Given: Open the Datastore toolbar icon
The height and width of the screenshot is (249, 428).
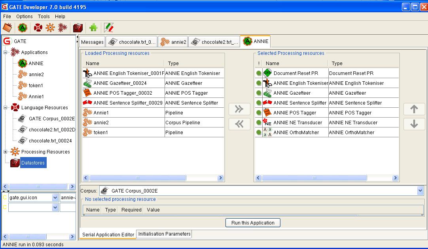Looking at the screenshot, I should pyautogui.click(x=78, y=28).
